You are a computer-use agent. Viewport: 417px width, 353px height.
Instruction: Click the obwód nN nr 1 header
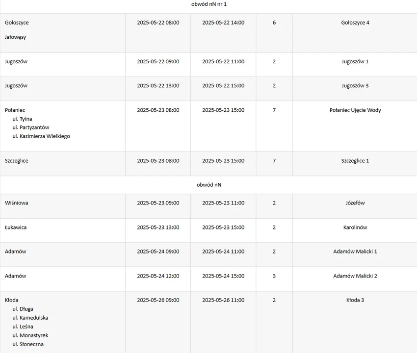click(x=209, y=4)
